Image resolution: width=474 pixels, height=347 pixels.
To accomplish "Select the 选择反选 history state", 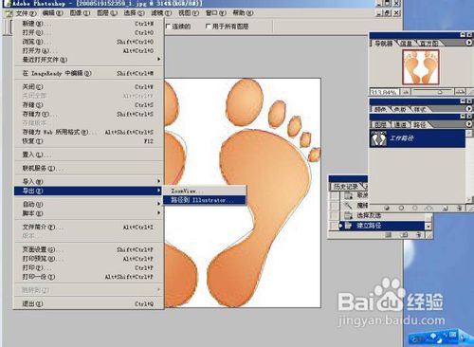I will (x=381, y=215).
